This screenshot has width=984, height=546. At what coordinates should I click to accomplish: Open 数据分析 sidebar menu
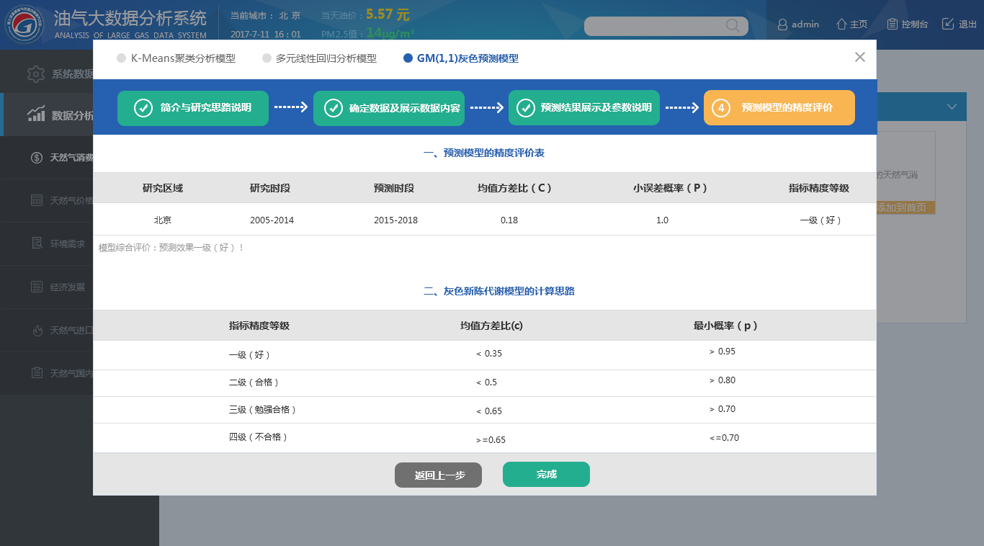coord(47,115)
